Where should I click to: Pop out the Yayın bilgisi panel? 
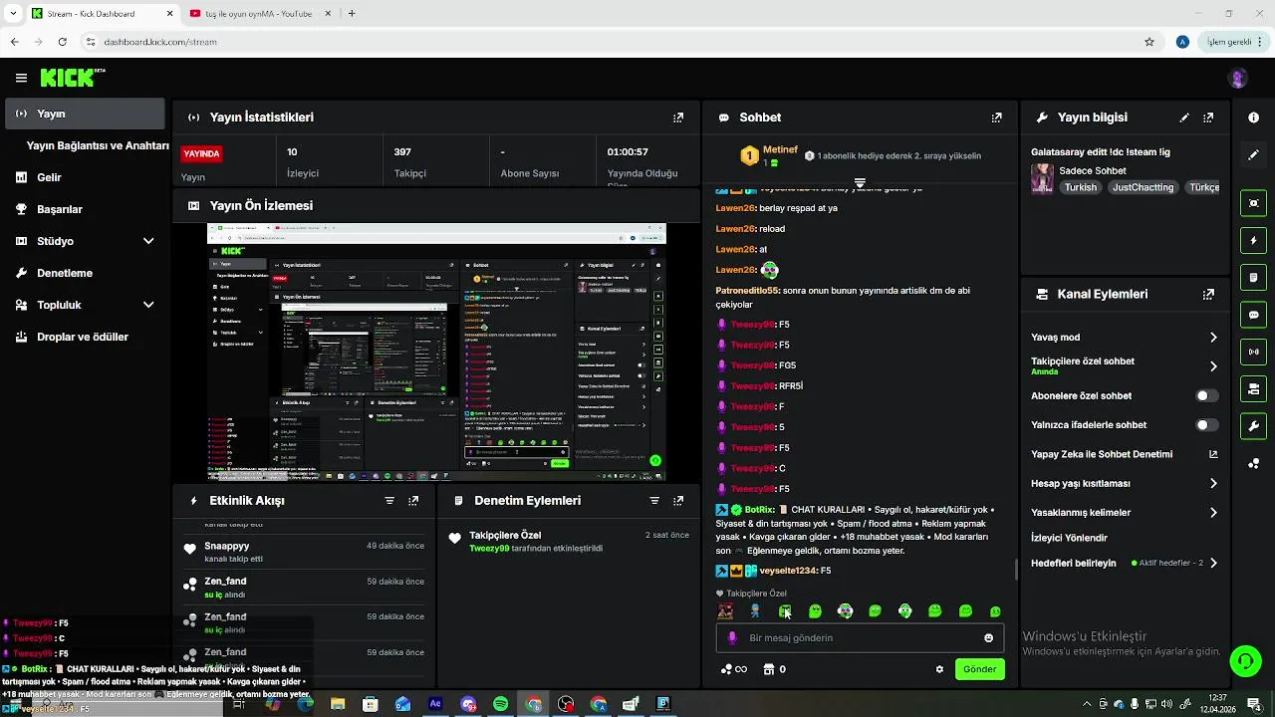(1208, 118)
